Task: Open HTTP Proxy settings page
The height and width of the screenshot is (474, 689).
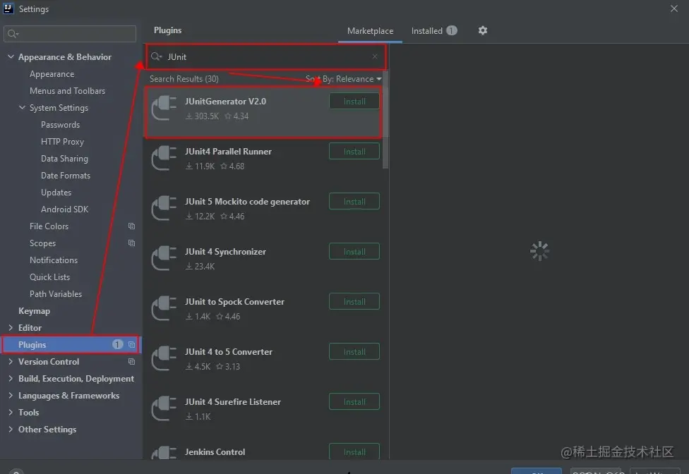Action: point(62,141)
